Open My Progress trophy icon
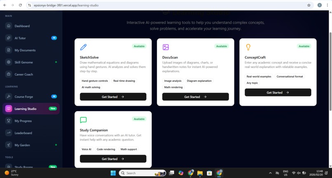332x178 pixels. 9,121
